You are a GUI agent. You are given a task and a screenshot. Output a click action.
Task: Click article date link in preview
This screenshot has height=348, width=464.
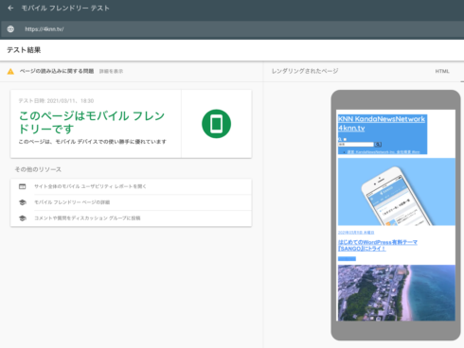356,233
